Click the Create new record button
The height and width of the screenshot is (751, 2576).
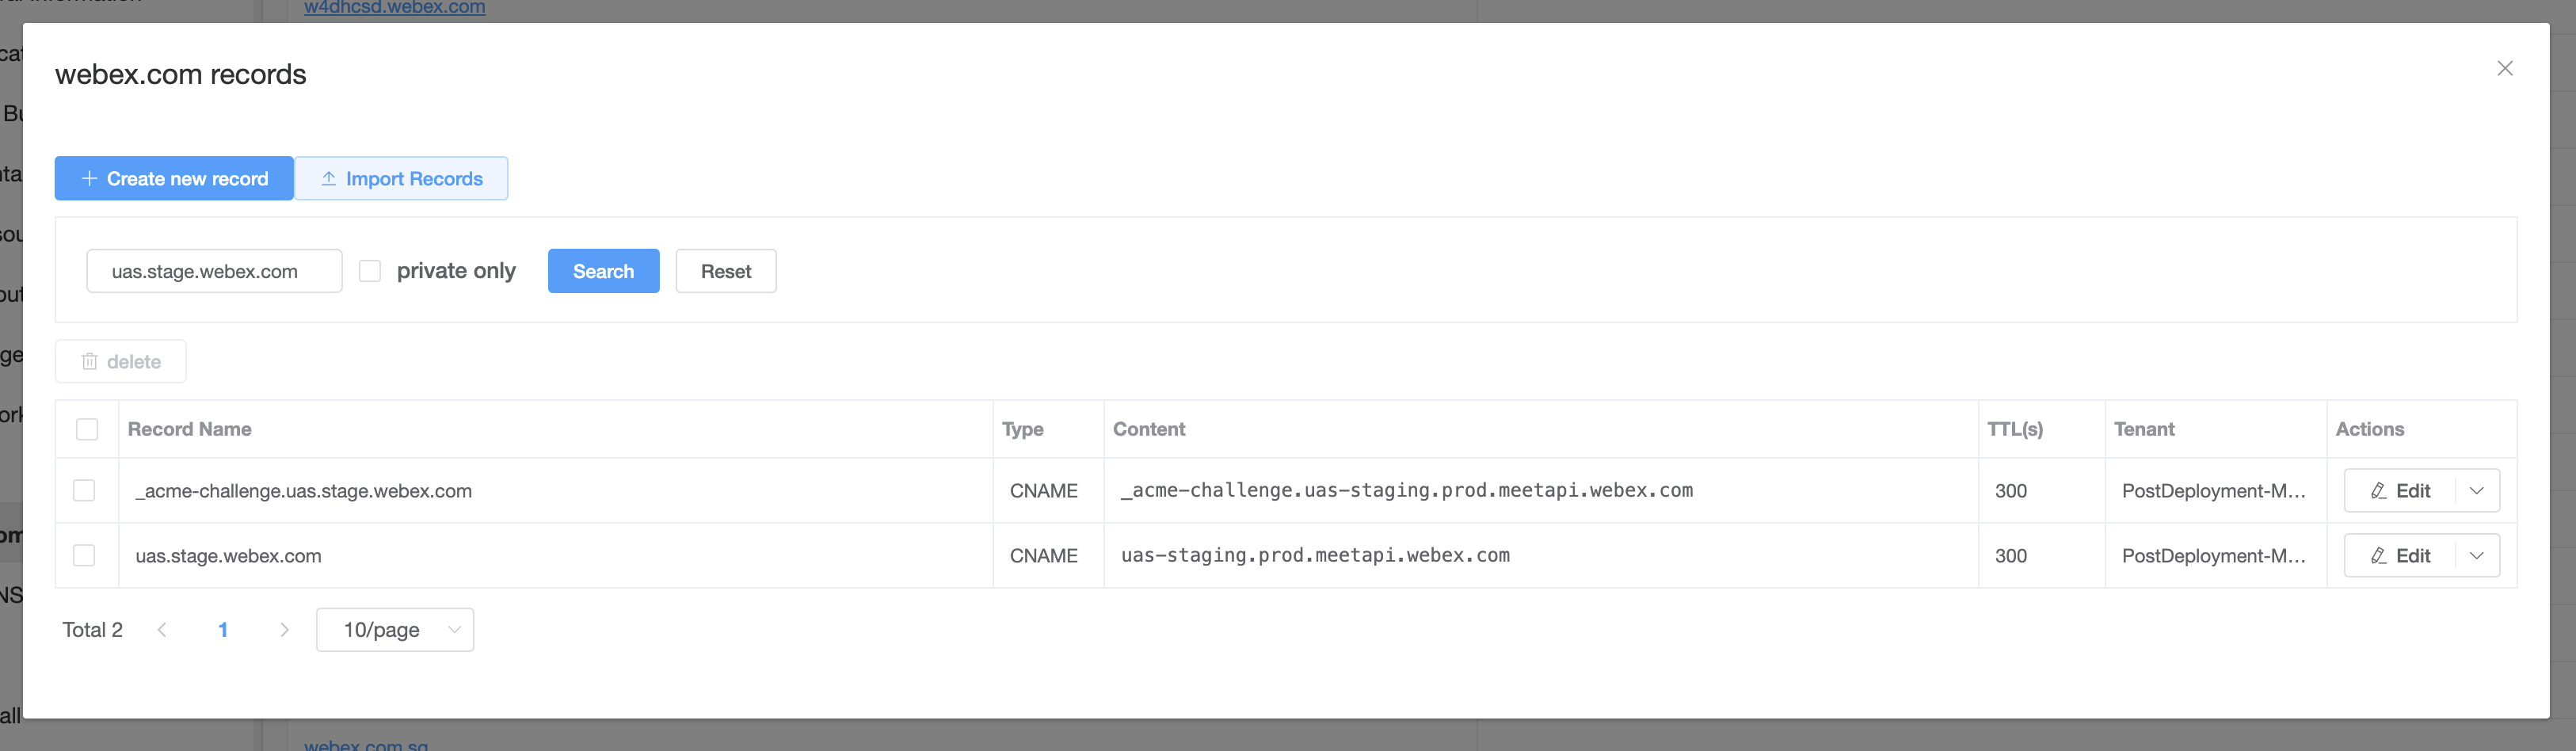click(174, 178)
